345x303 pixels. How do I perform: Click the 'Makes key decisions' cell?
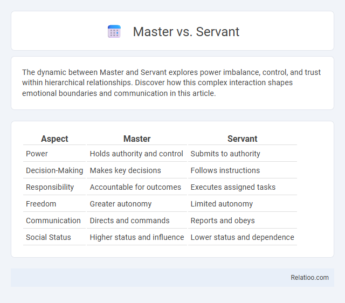(x=137, y=170)
